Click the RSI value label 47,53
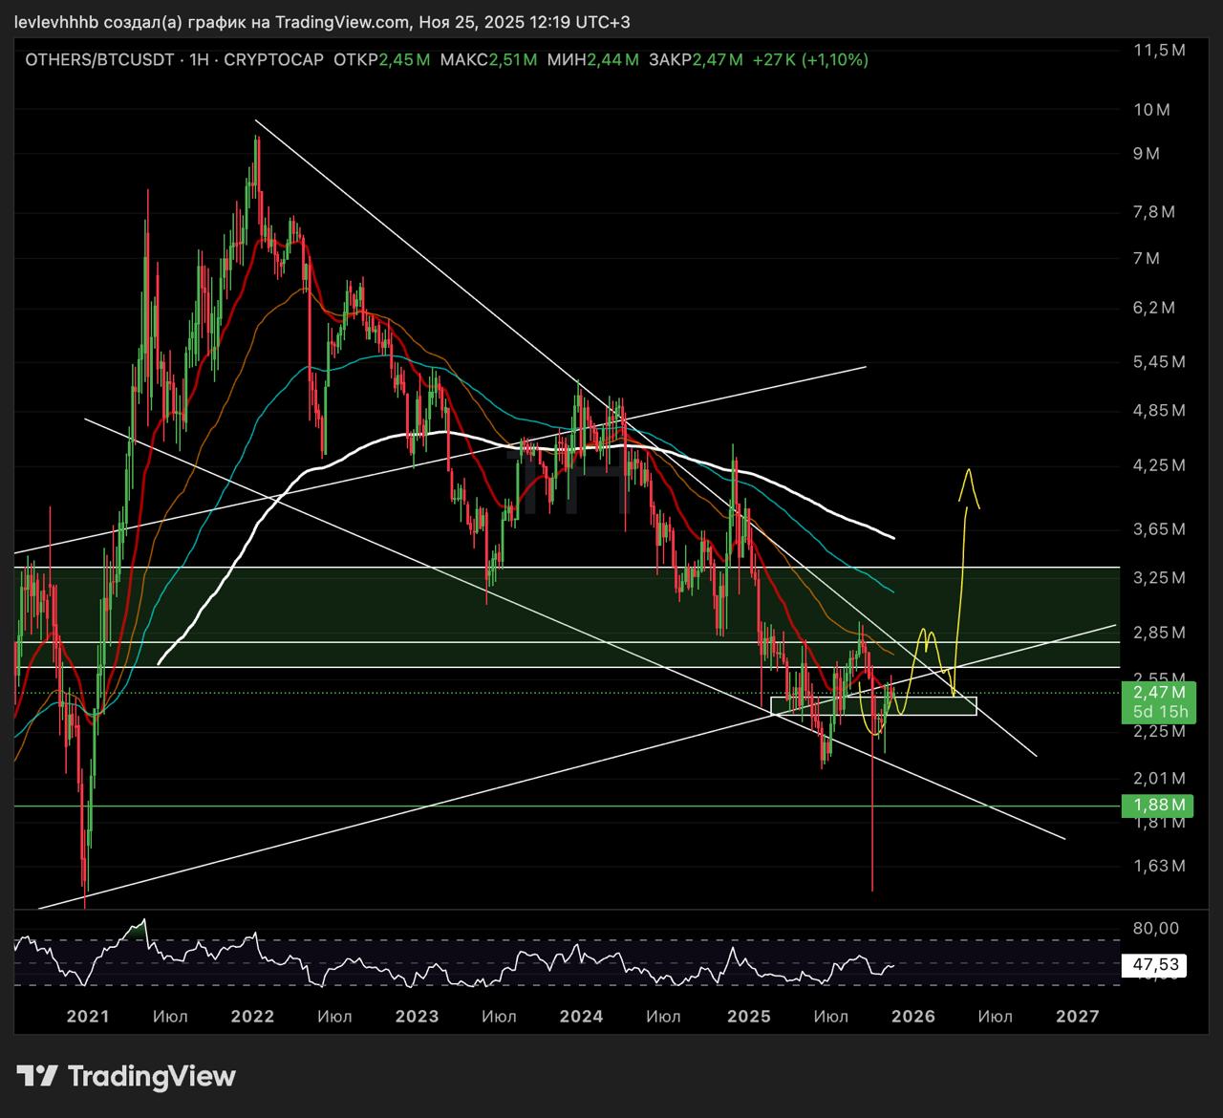 tap(1157, 965)
